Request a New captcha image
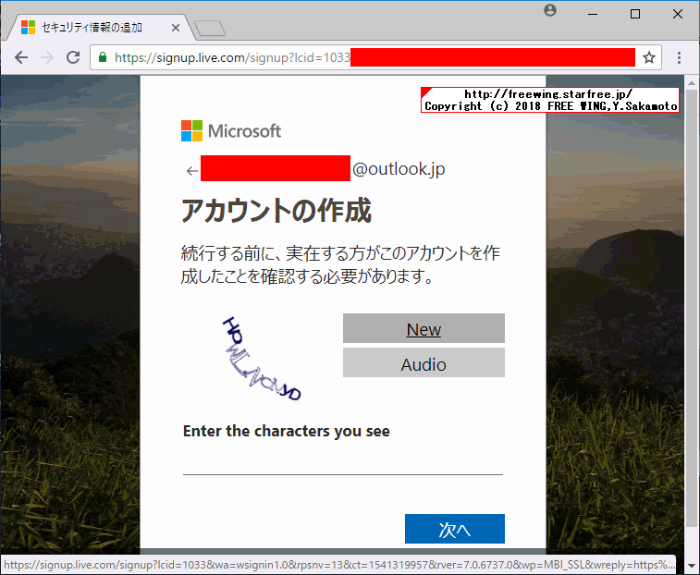 click(424, 328)
